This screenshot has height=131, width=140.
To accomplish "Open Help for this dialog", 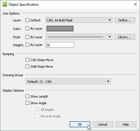I will (126, 124).
